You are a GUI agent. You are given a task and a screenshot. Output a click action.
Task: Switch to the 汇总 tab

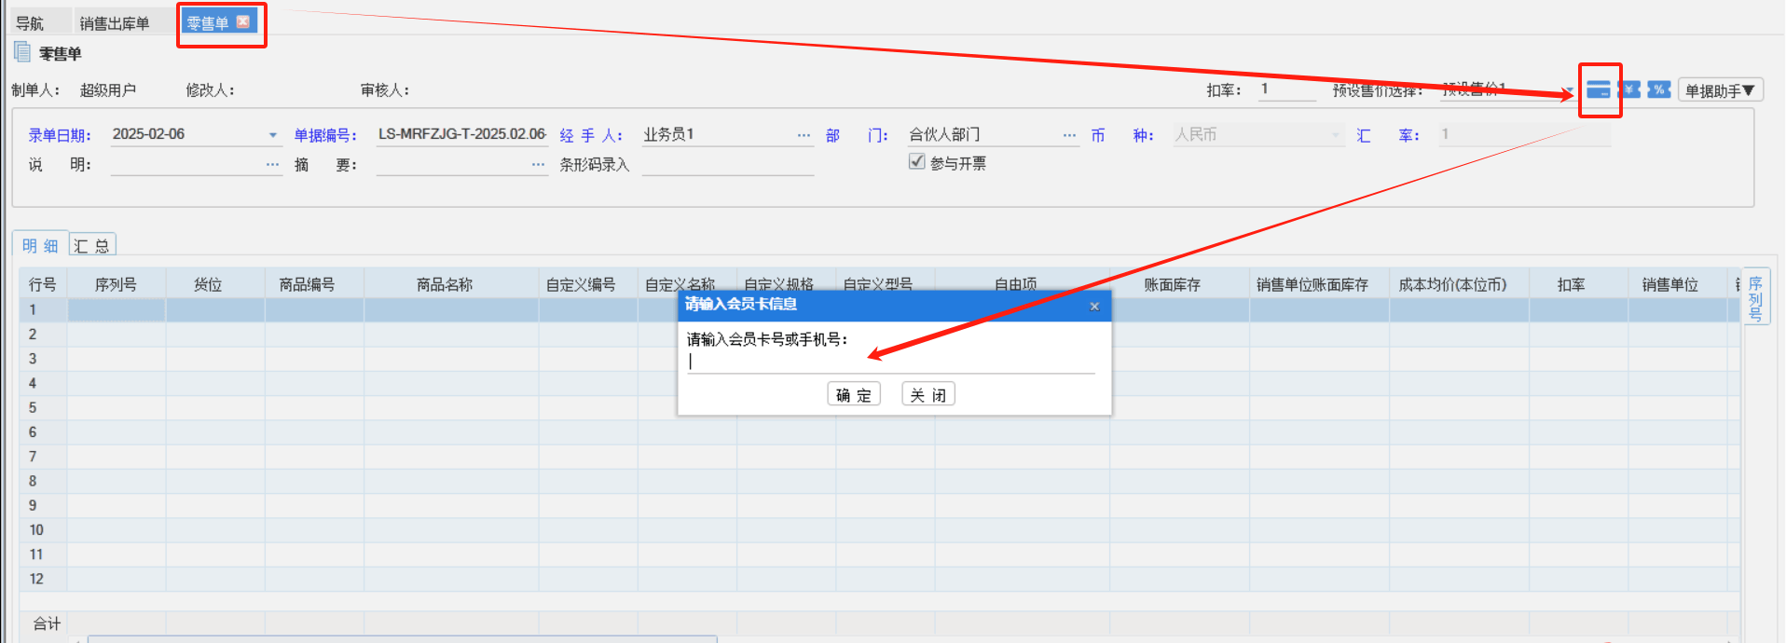[92, 245]
